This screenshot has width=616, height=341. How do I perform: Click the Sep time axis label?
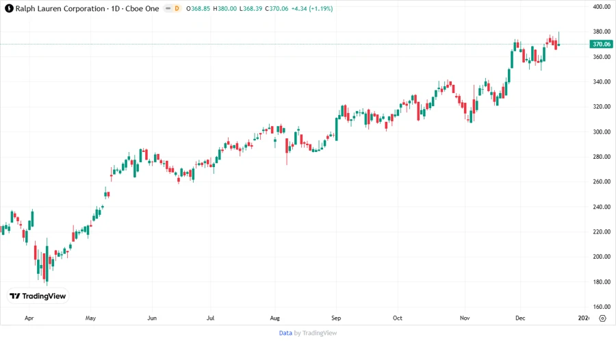coord(336,318)
